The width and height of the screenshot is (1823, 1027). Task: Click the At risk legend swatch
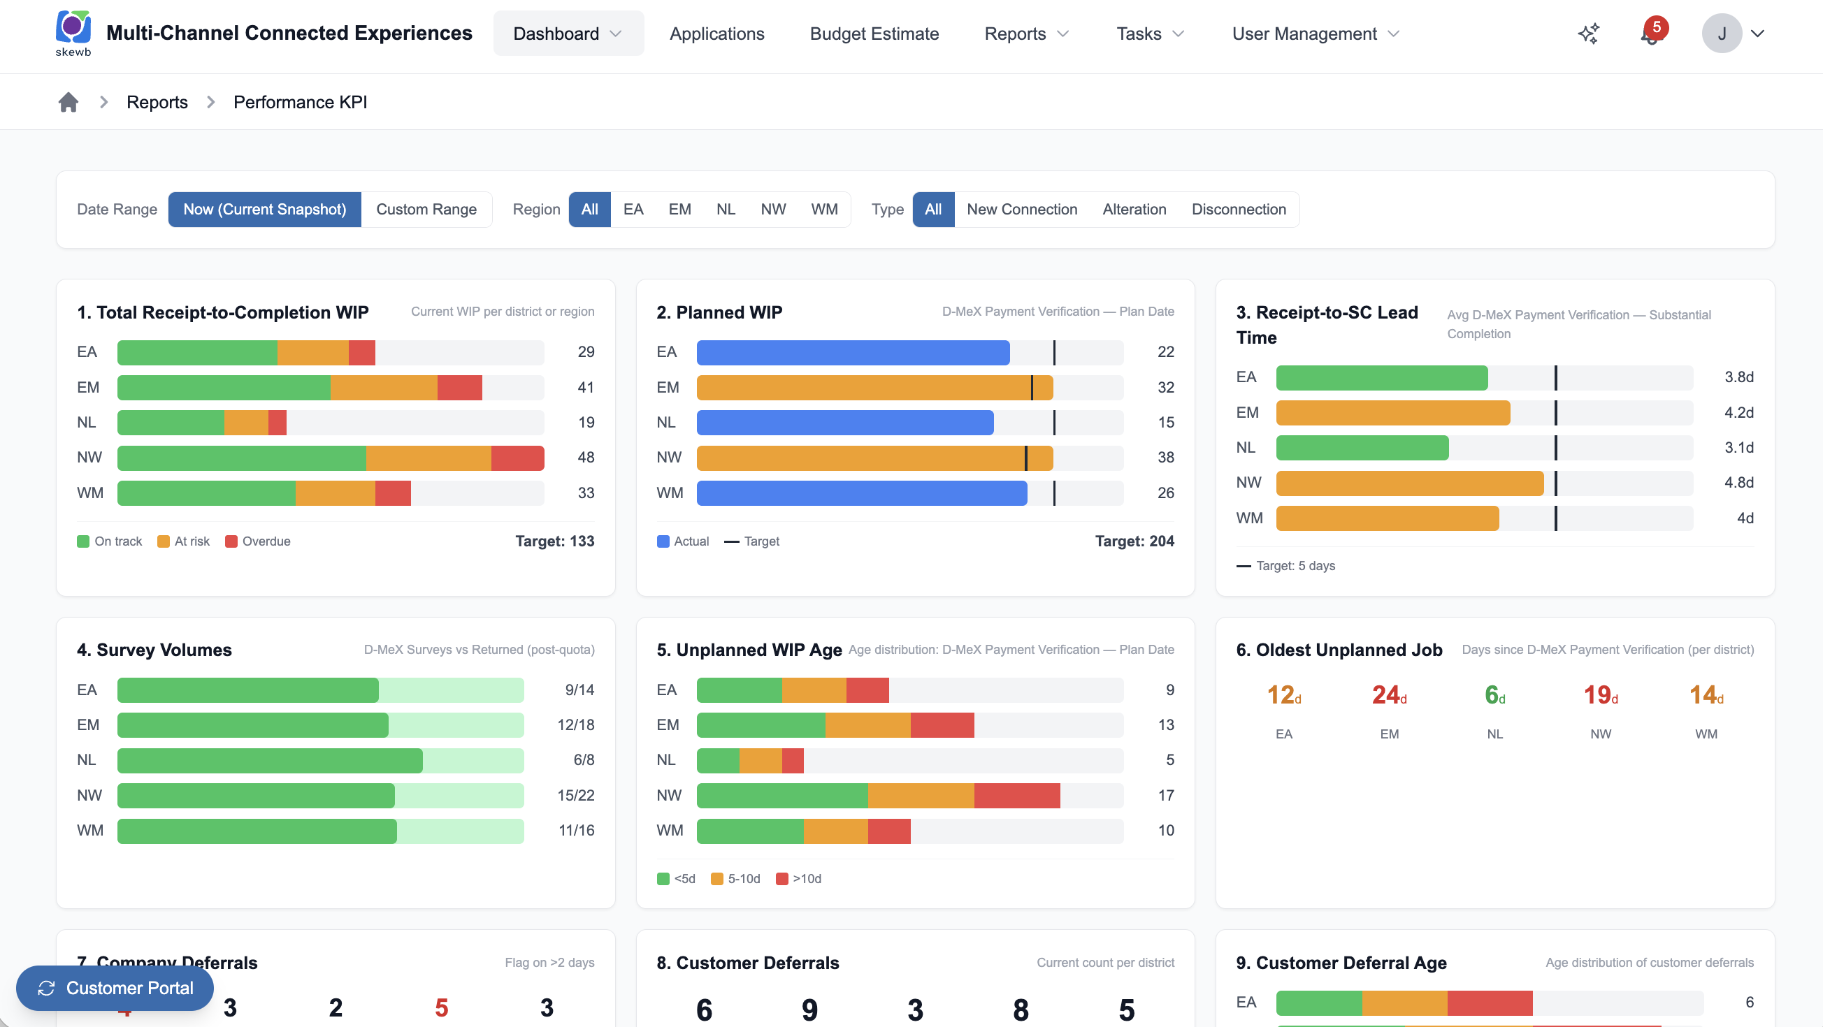163,541
